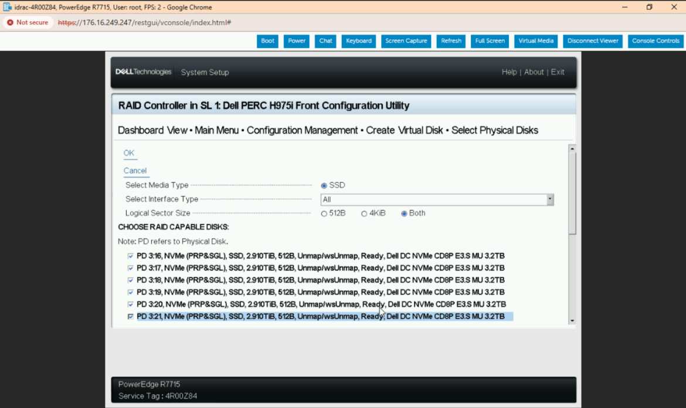Open the Chat console button
This screenshot has height=408, width=686.
point(325,41)
